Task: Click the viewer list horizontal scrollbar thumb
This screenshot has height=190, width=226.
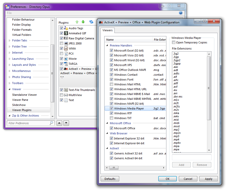Action: click(x=114, y=168)
